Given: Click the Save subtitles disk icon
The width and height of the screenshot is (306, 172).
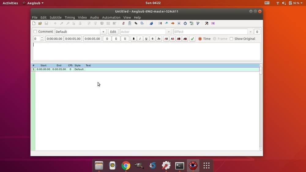Looking at the screenshot, I should tap(46, 23).
